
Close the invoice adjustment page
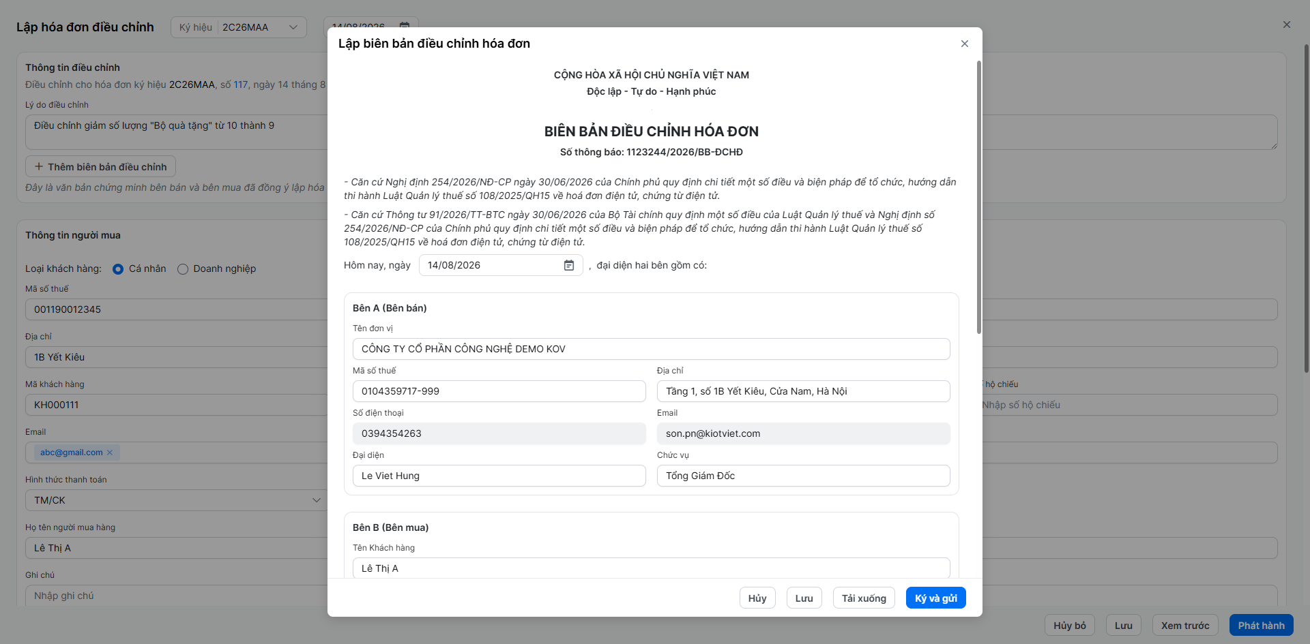point(1286,25)
